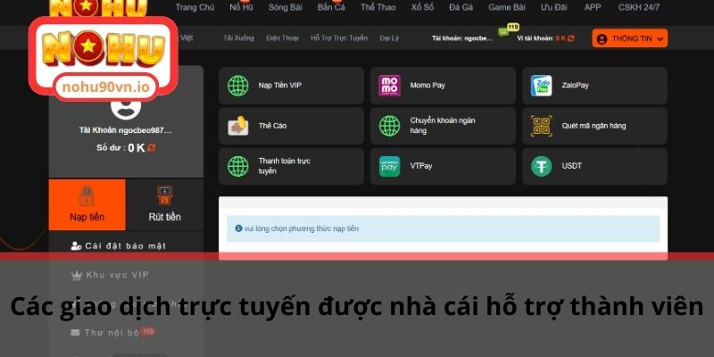Open Hỗ Trợ Trực Tuyến link
Viewport: 714px width, 357px height.
coord(339,38)
